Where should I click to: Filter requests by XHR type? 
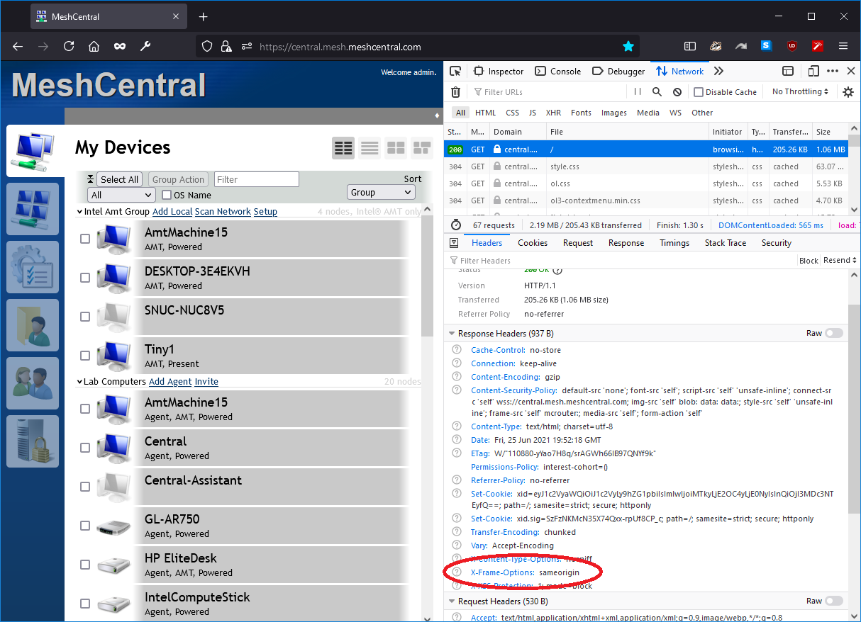click(x=554, y=113)
